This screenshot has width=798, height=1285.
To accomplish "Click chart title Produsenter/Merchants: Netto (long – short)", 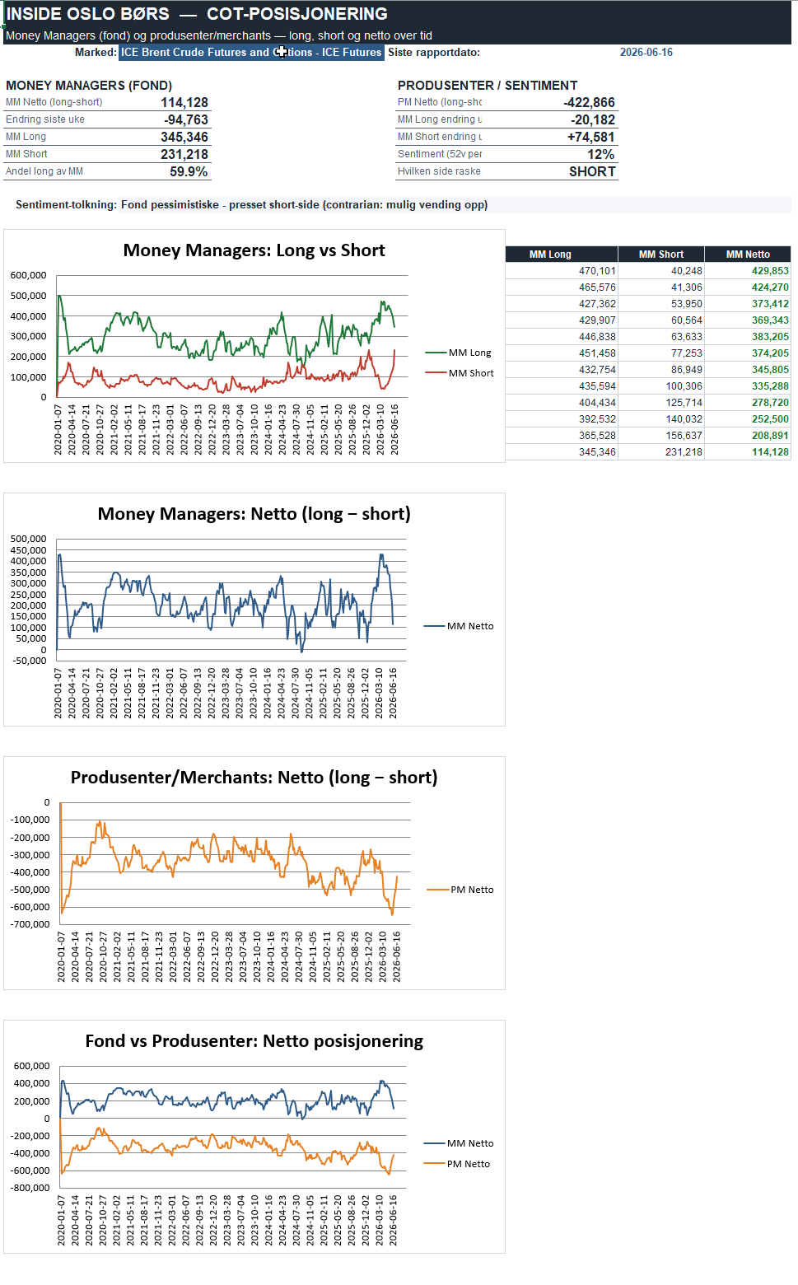I will point(254,778).
